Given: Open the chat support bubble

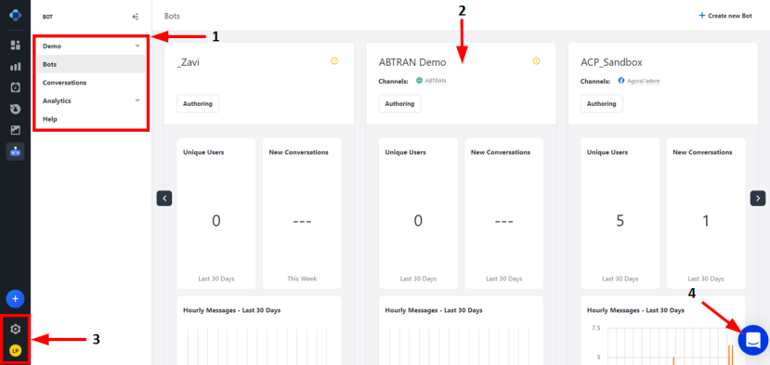Looking at the screenshot, I should click(x=752, y=340).
